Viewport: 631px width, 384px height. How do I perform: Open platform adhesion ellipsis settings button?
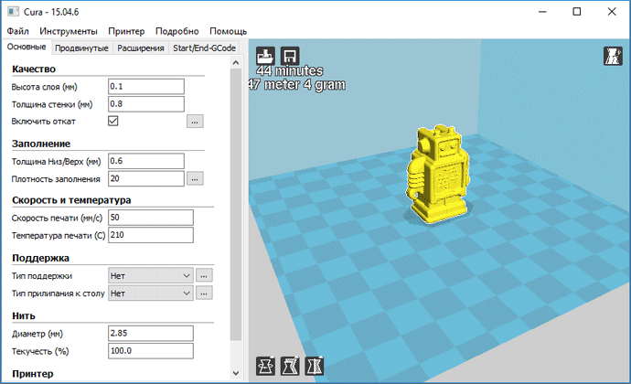point(204,293)
